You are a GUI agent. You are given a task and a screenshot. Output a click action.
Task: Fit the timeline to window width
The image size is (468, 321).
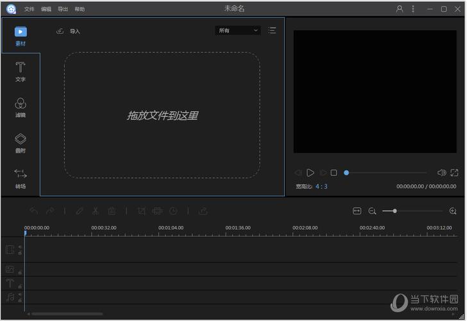coord(357,211)
